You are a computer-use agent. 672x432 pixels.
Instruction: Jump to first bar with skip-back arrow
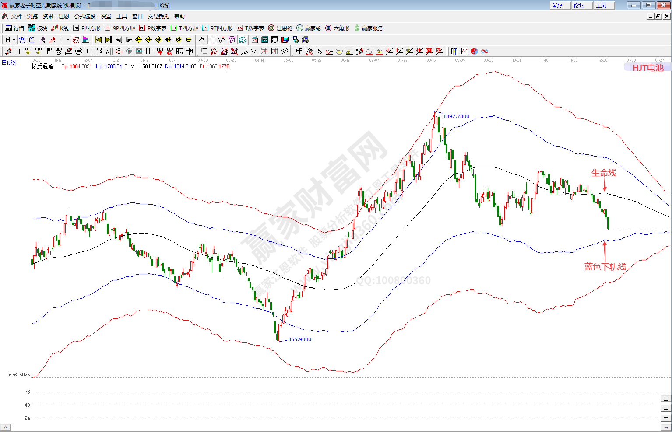pos(98,40)
